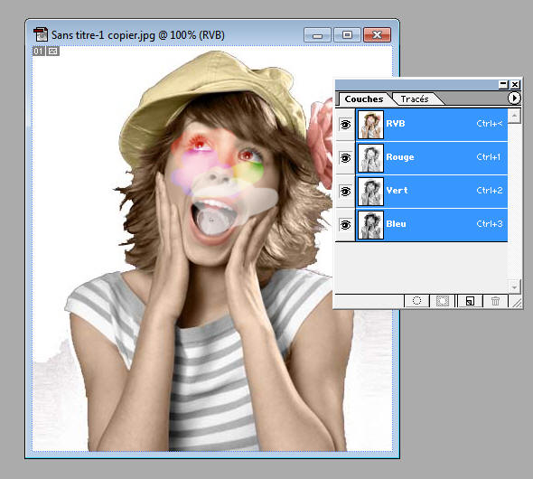Select the Couches tab
The image size is (533, 479).
[x=364, y=99]
